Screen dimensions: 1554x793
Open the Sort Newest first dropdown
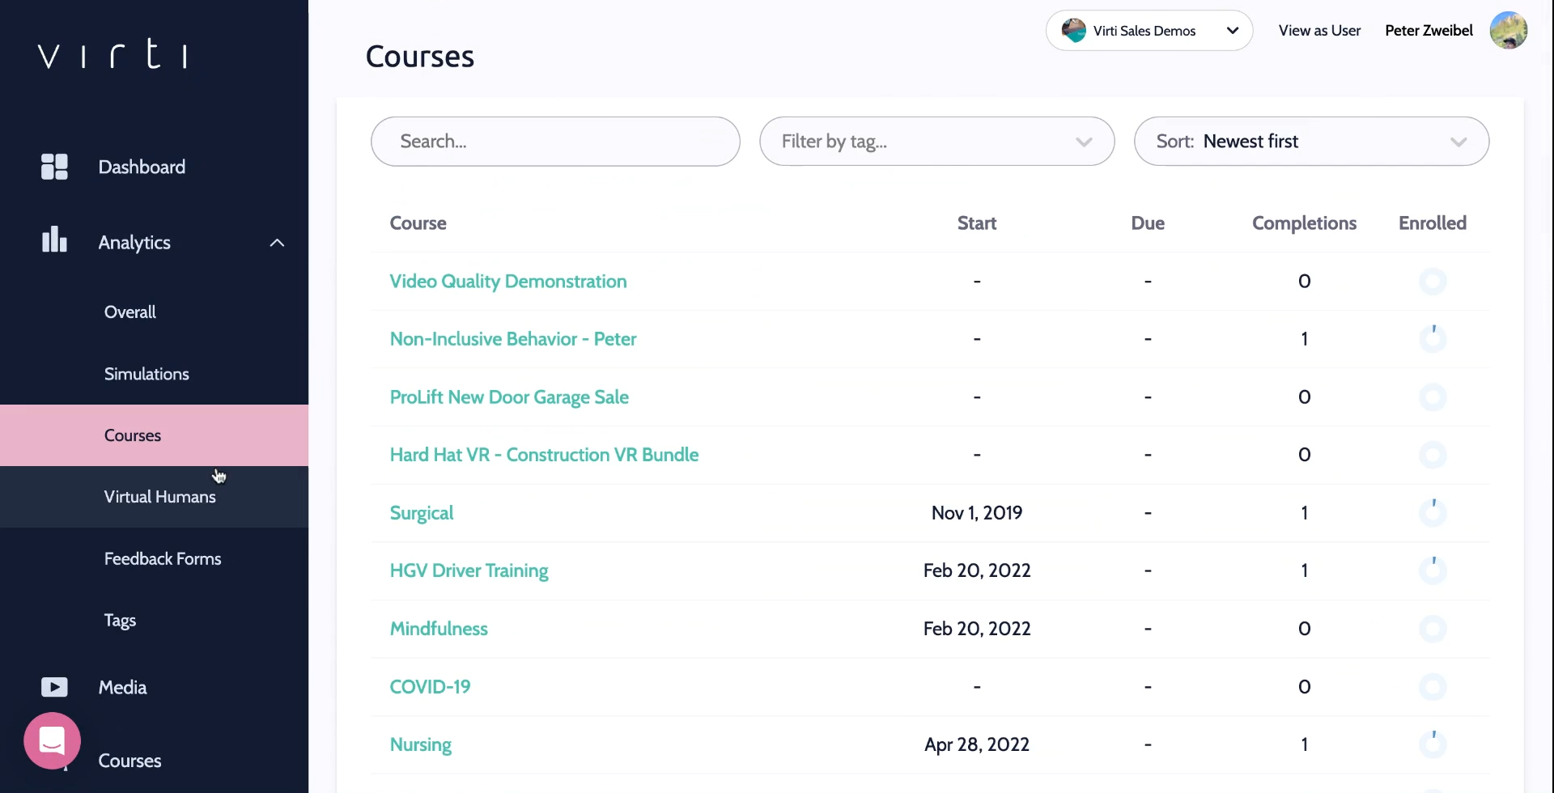tap(1311, 142)
